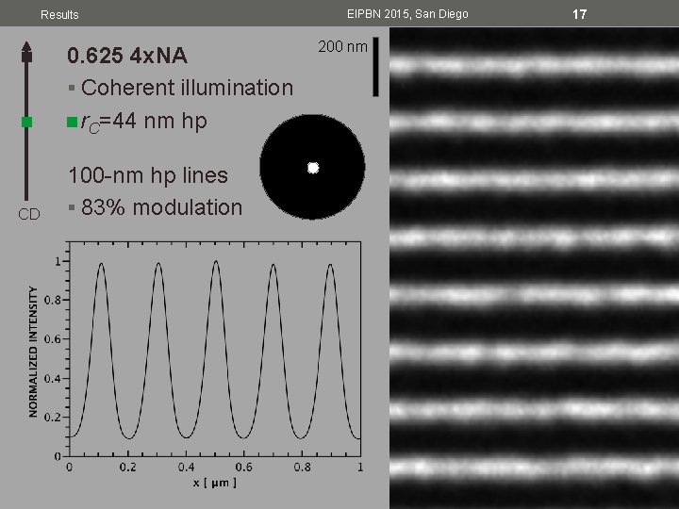
Task: Click slide number 17
Action: pyautogui.click(x=579, y=14)
